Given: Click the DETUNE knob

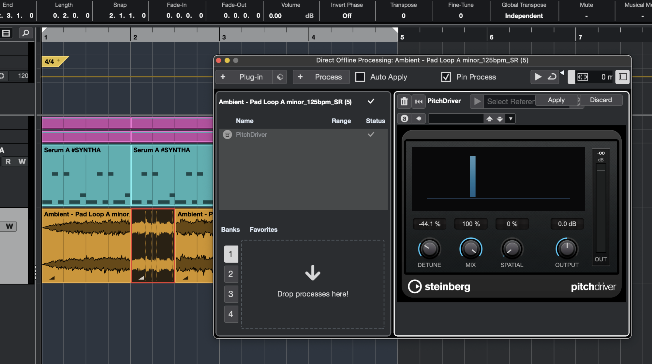Looking at the screenshot, I should coord(429,249).
